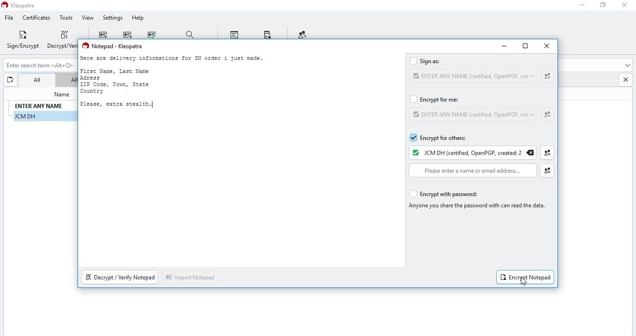Image resolution: width=636 pixels, height=336 pixels.
Task: Click the Name column header
Action: [62, 95]
